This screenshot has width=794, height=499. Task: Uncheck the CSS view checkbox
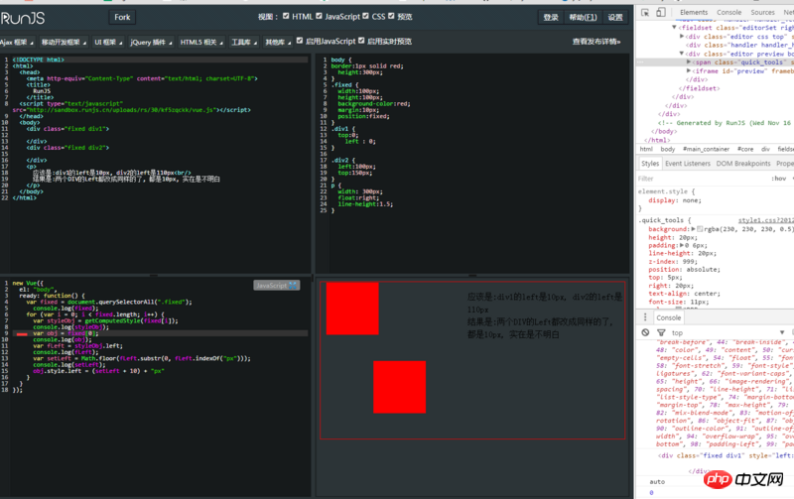365,16
